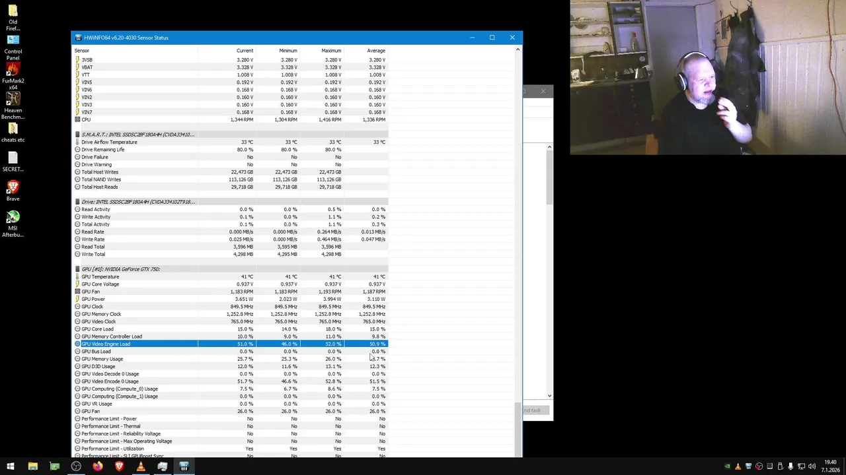Select the Total NAND Writes row
Viewport: 846px width, 475px height.
pyautogui.click(x=231, y=179)
